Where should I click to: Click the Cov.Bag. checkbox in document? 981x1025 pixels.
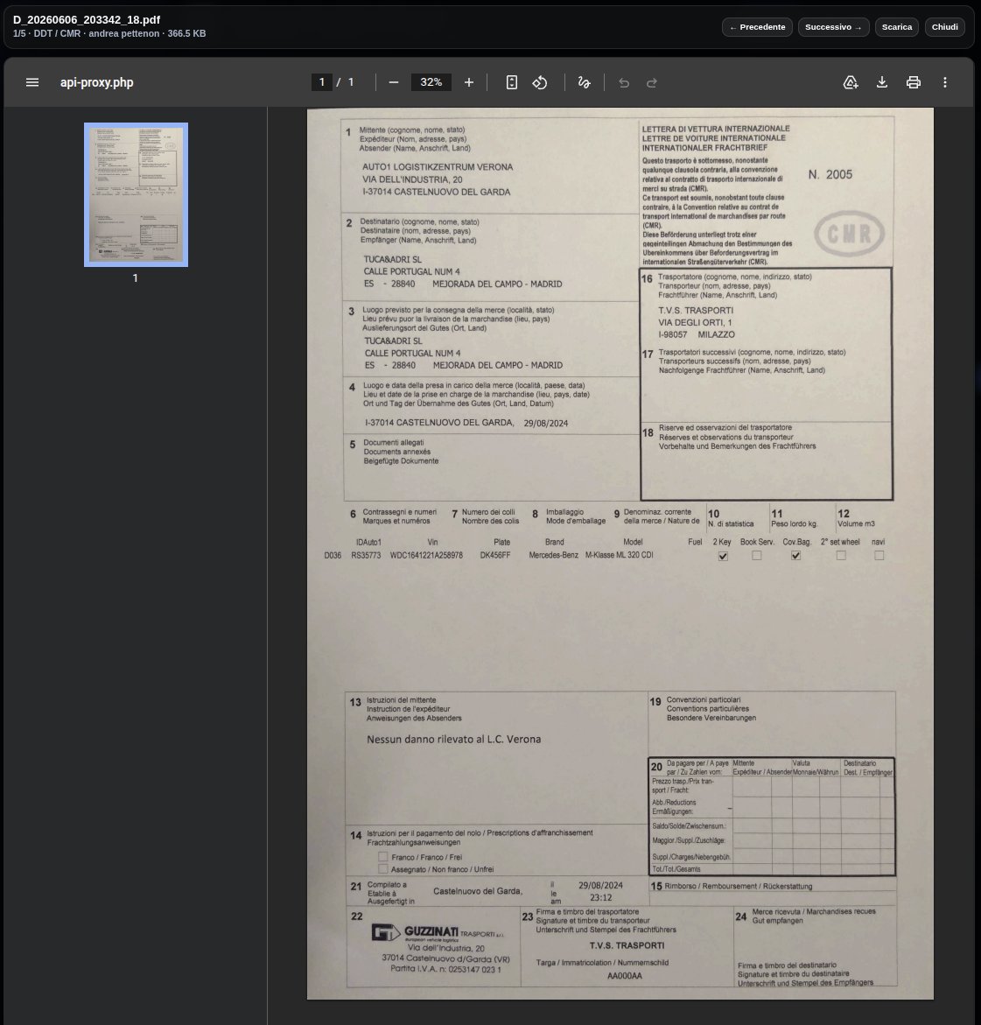(x=795, y=556)
